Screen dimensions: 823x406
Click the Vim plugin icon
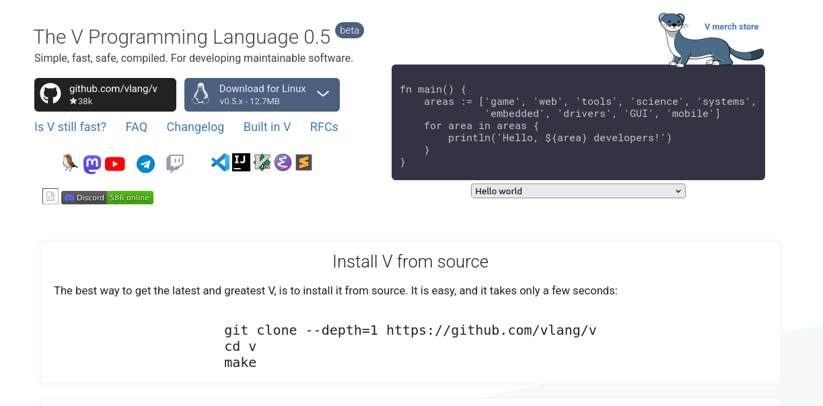262,162
